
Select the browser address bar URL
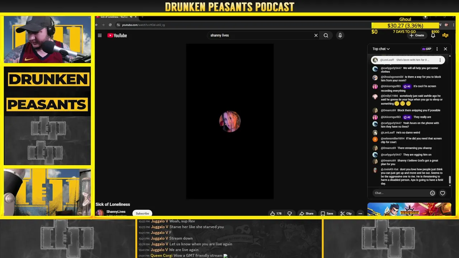point(143,25)
